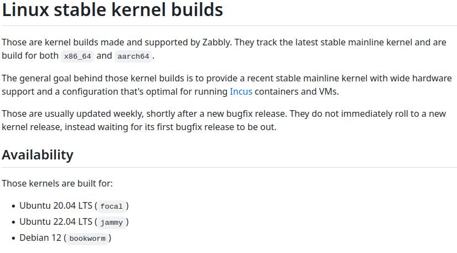Viewport: 457px width, 253px height.
Task: Click the Availability section heading
Action: point(38,155)
